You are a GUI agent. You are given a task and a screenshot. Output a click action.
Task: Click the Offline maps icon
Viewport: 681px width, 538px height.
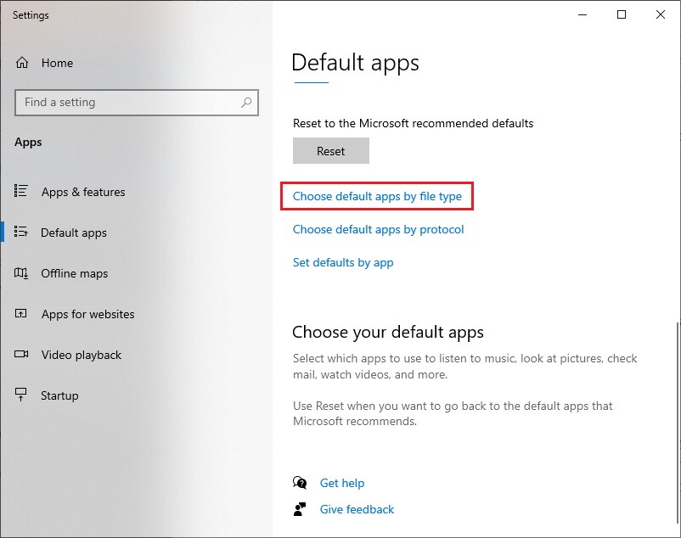coord(21,273)
